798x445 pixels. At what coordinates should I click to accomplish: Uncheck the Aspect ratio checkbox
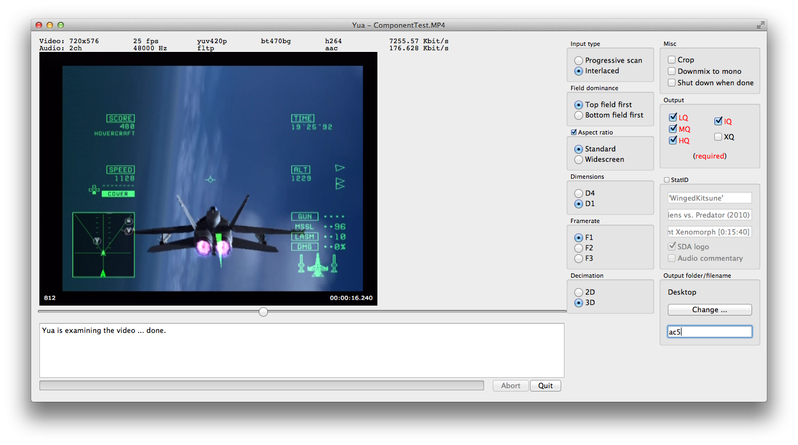(574, 132)
